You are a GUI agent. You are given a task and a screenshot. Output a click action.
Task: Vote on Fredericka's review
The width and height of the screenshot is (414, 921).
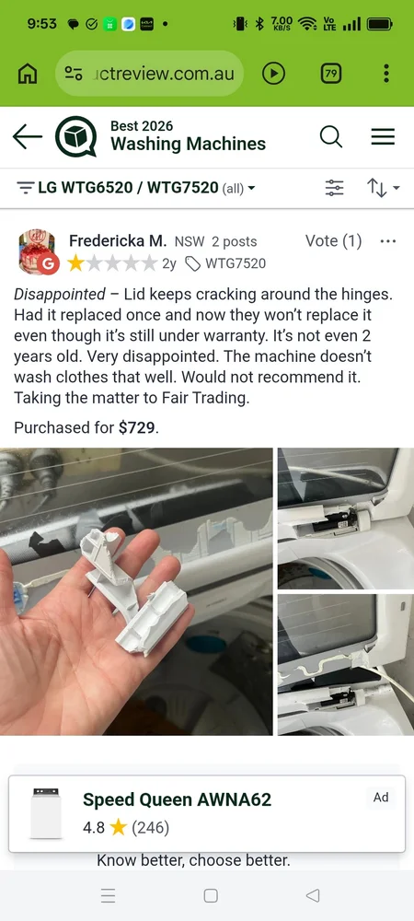tap(334, 240)
